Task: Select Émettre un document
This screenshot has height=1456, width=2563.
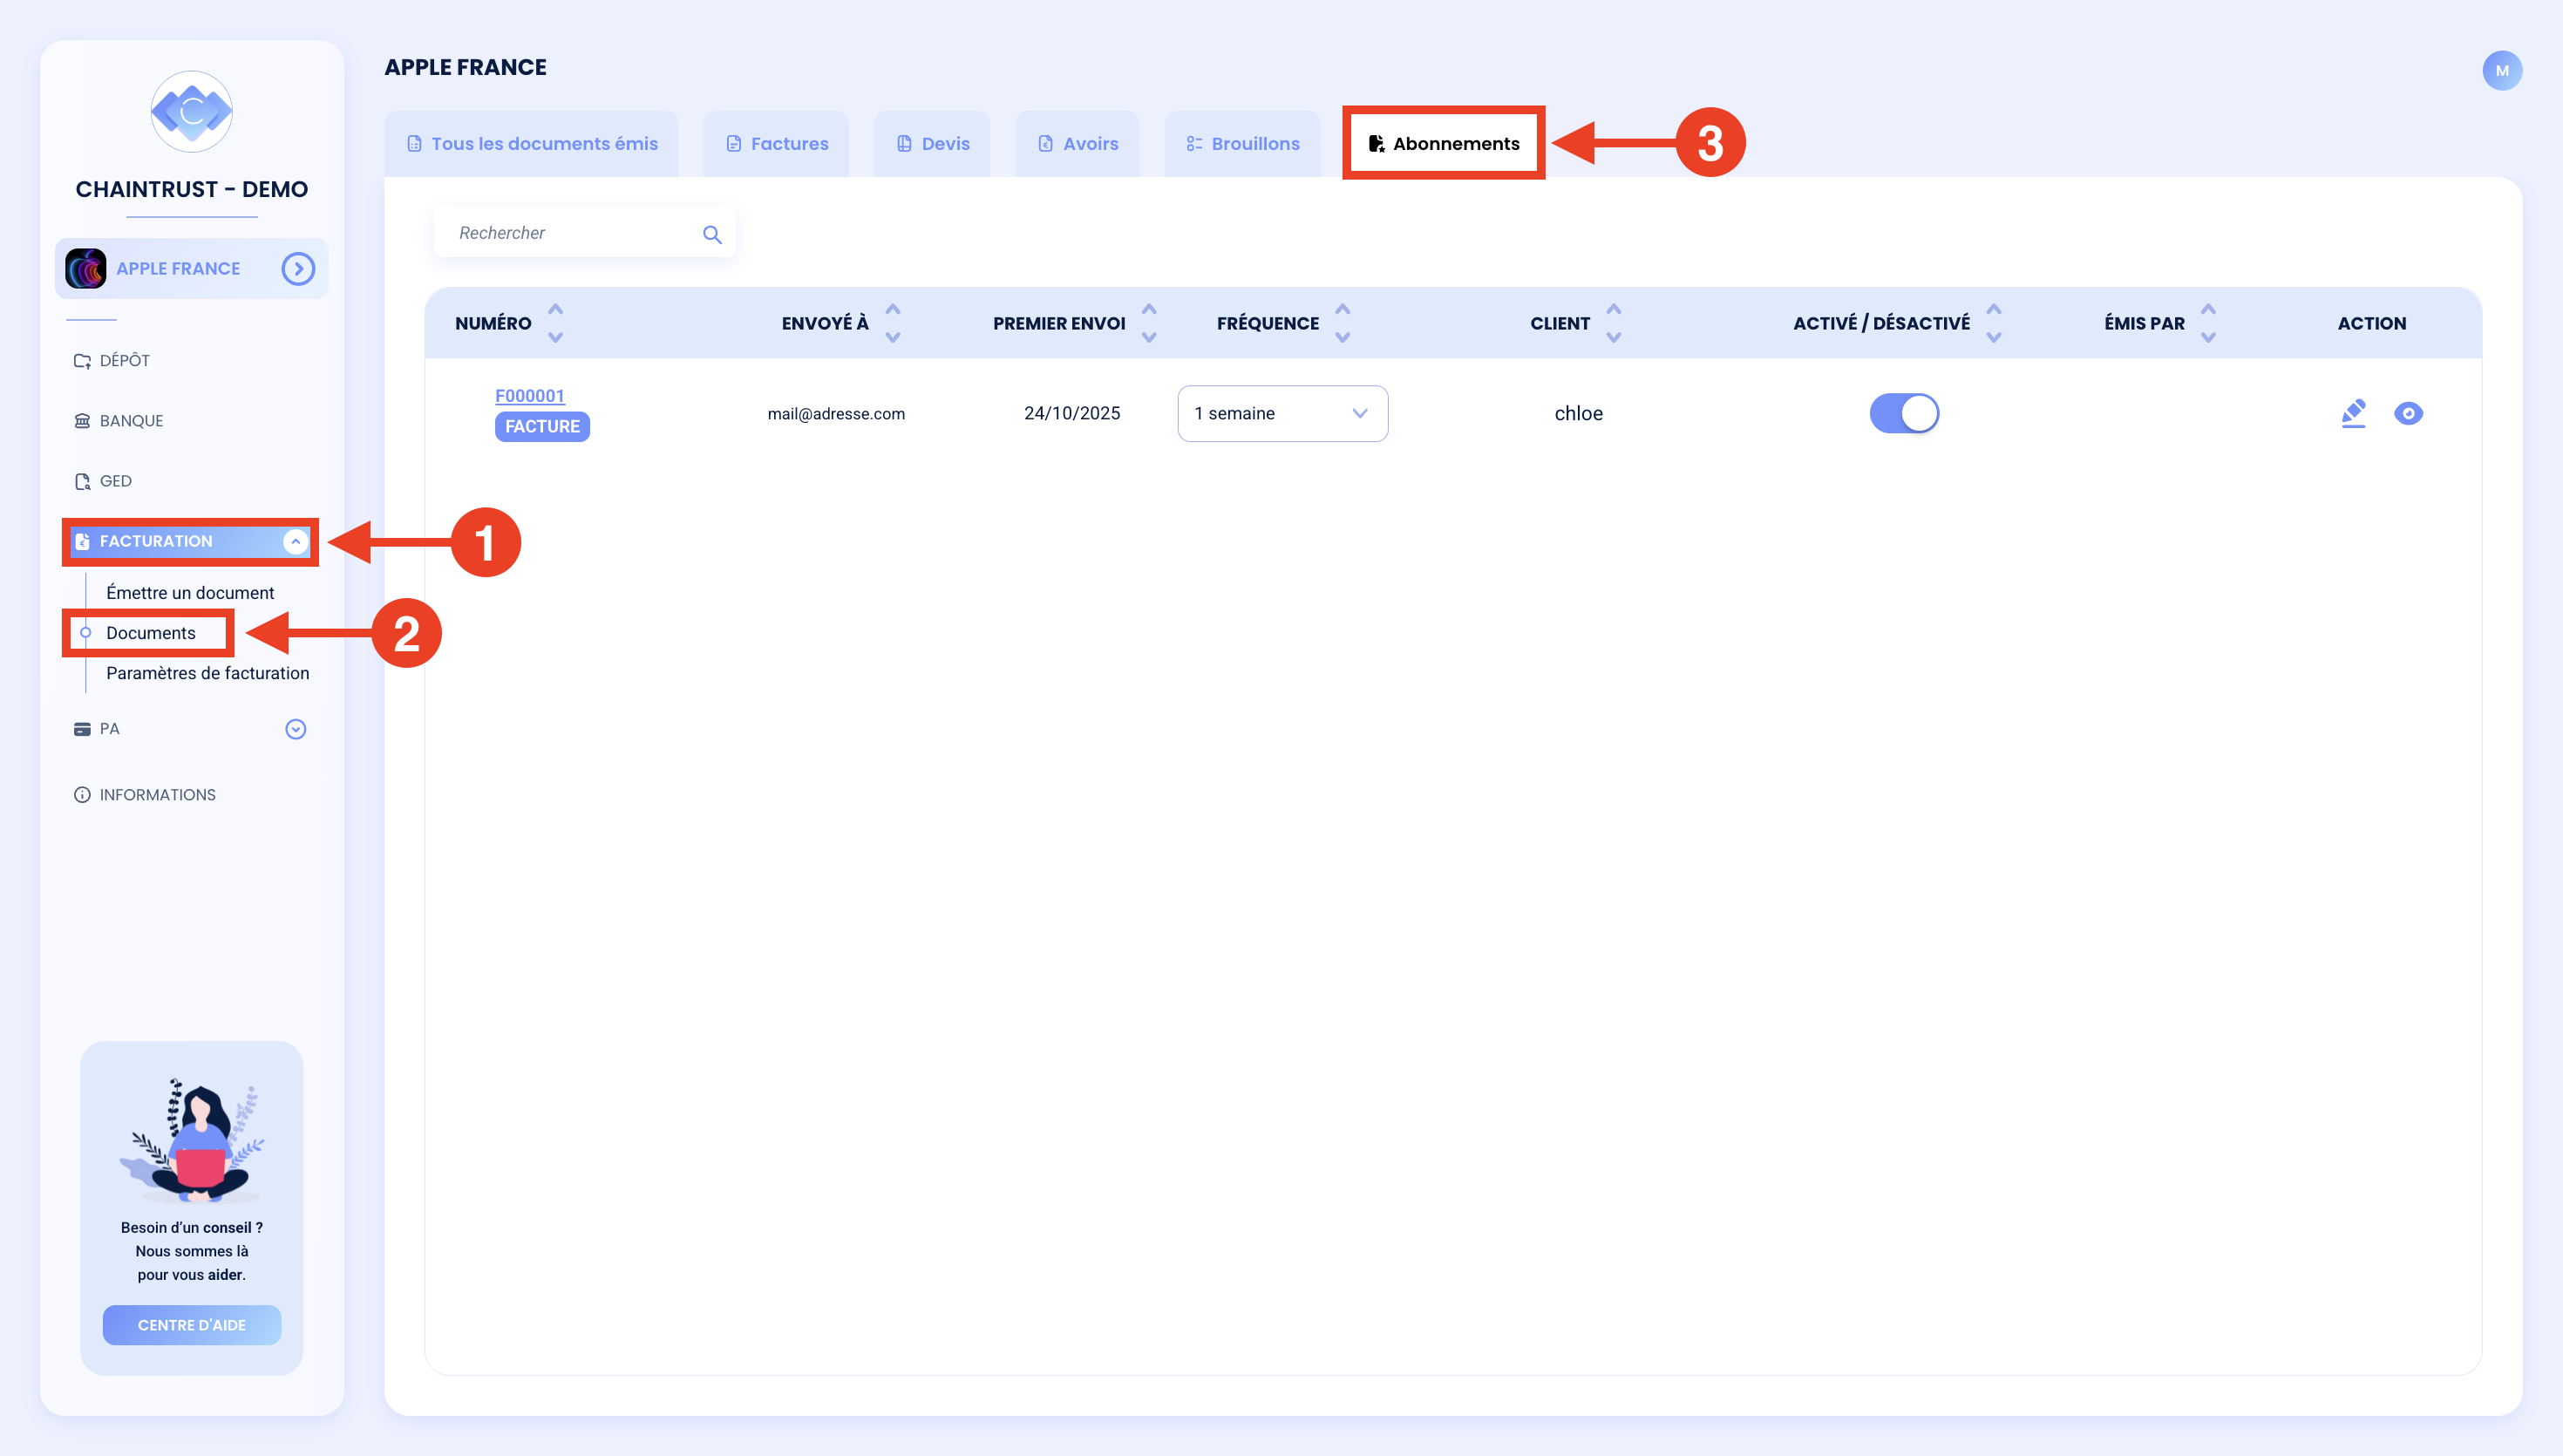Action: 190,593
